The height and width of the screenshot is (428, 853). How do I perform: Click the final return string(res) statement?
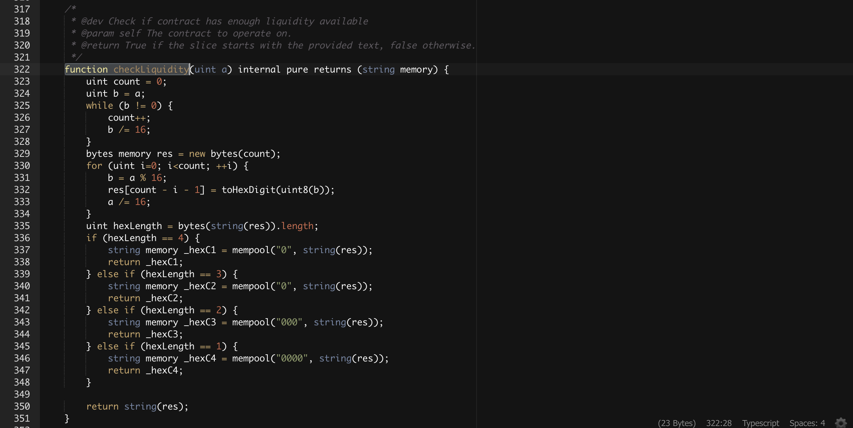137,407
